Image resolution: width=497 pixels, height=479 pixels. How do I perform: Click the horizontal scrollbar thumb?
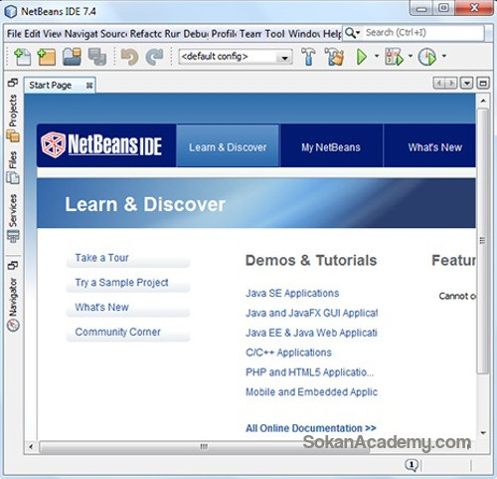tap(205, 446)
